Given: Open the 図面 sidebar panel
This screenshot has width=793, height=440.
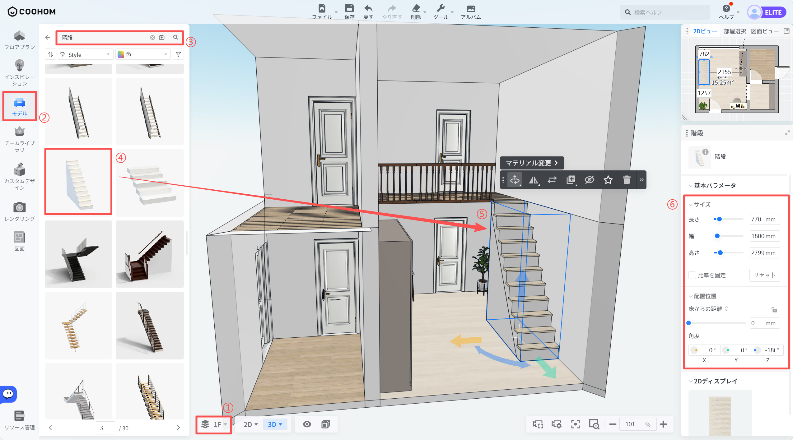Looking at the screenshot, I should [x=19, y=241].
